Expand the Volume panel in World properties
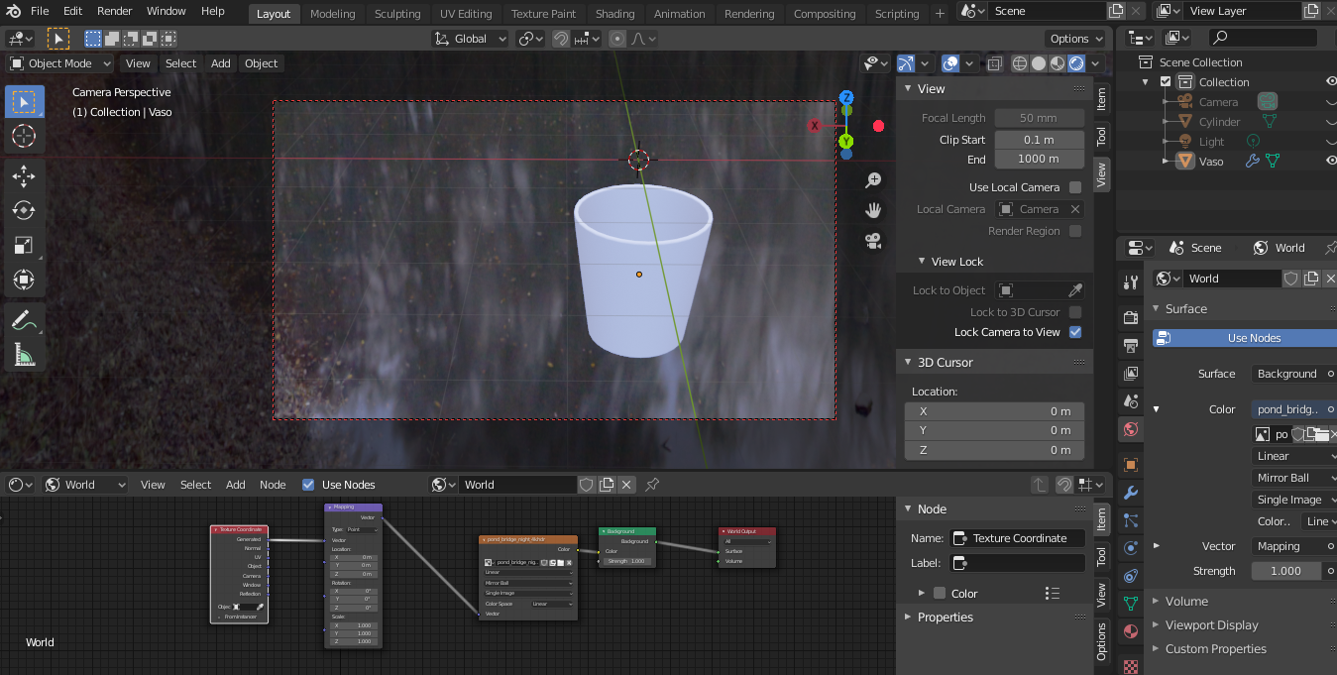 (x=1186, y=602)
